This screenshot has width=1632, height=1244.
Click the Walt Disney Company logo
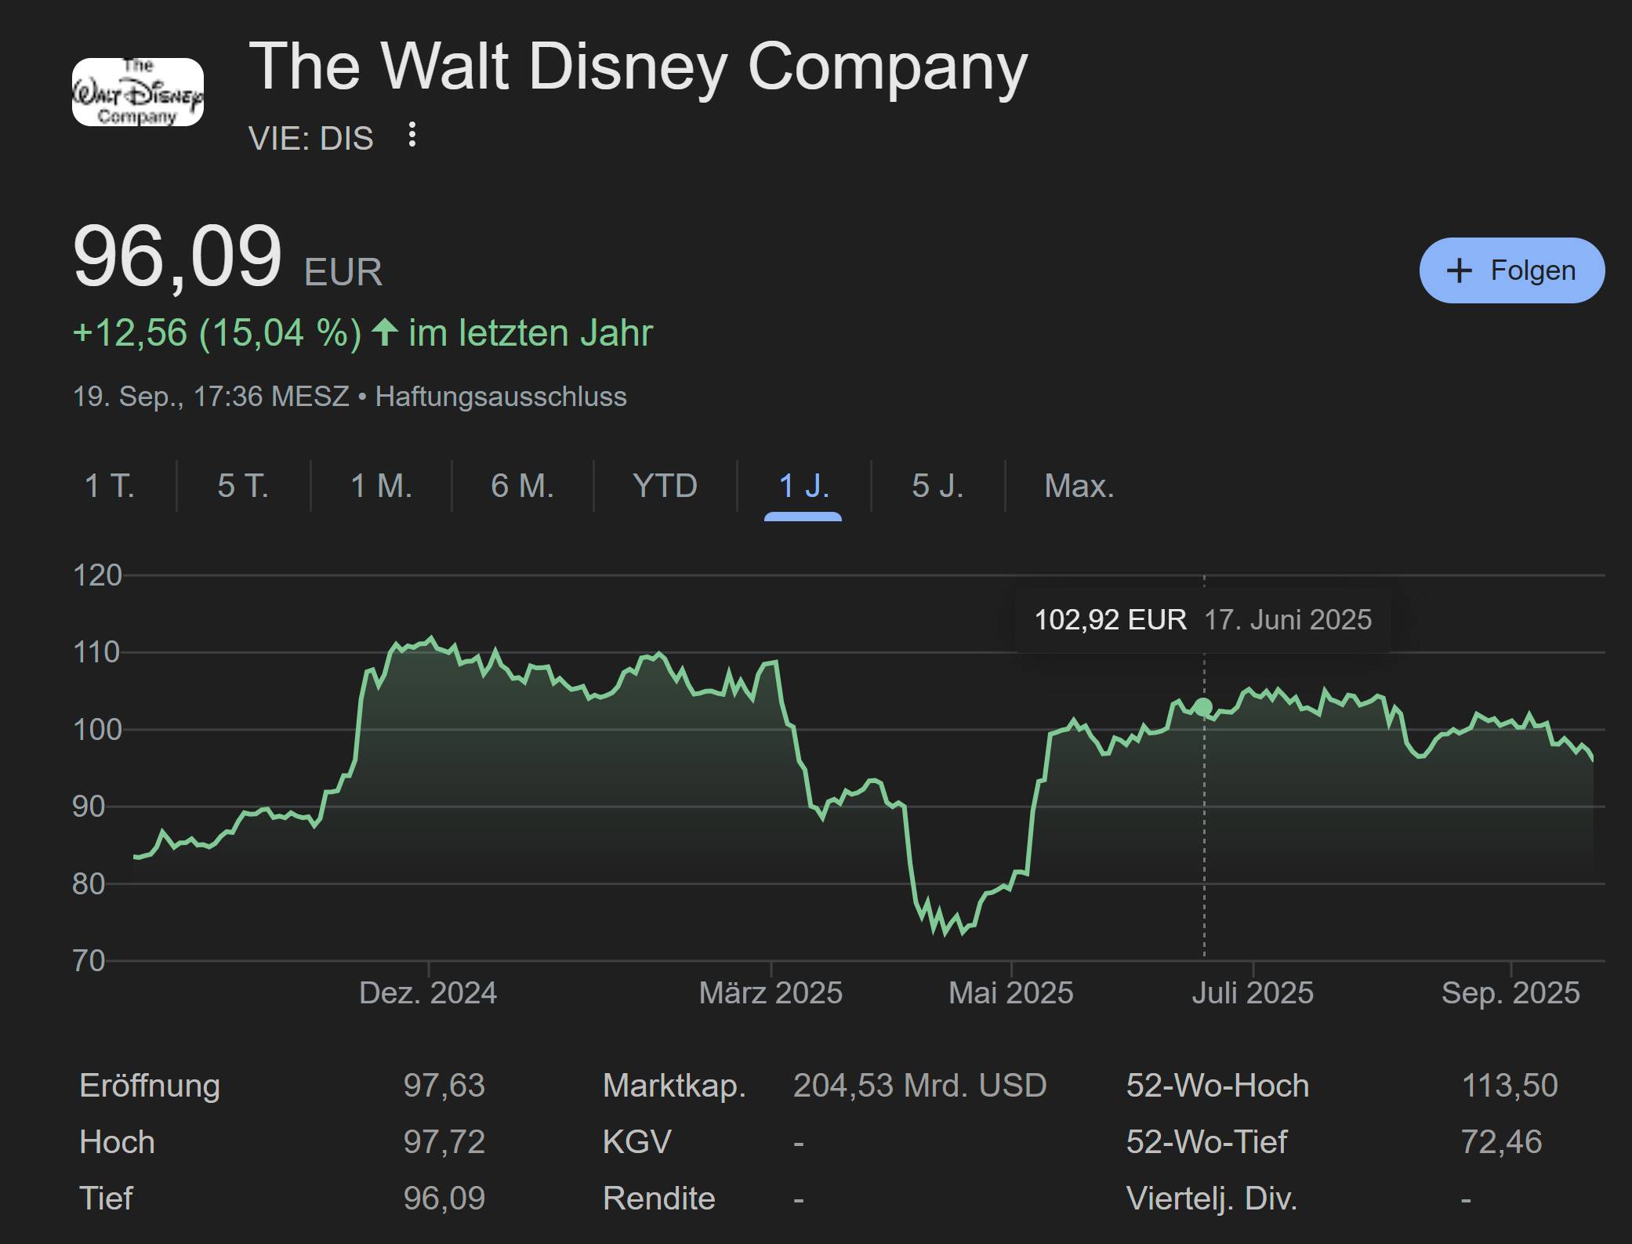point(138,92)
